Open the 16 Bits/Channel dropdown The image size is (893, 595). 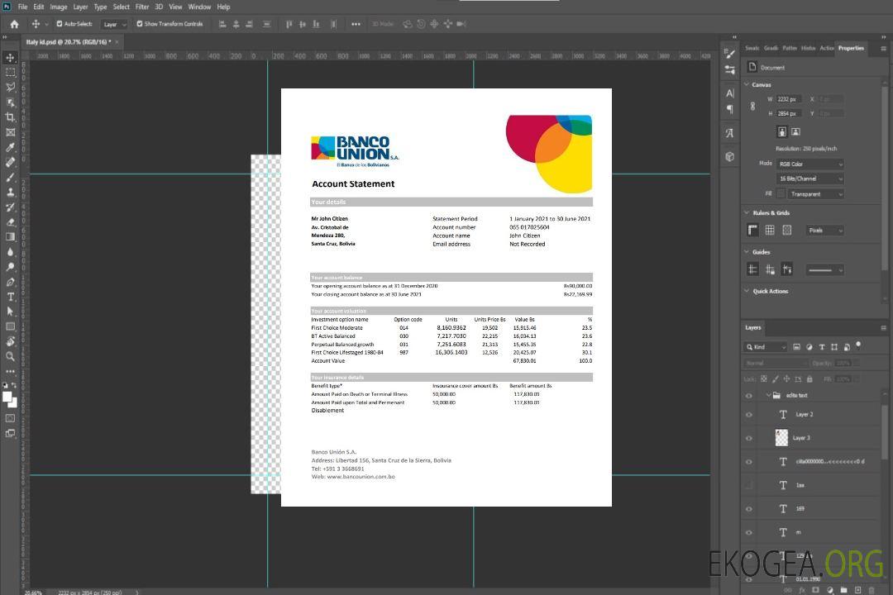[x=809, y=178]
